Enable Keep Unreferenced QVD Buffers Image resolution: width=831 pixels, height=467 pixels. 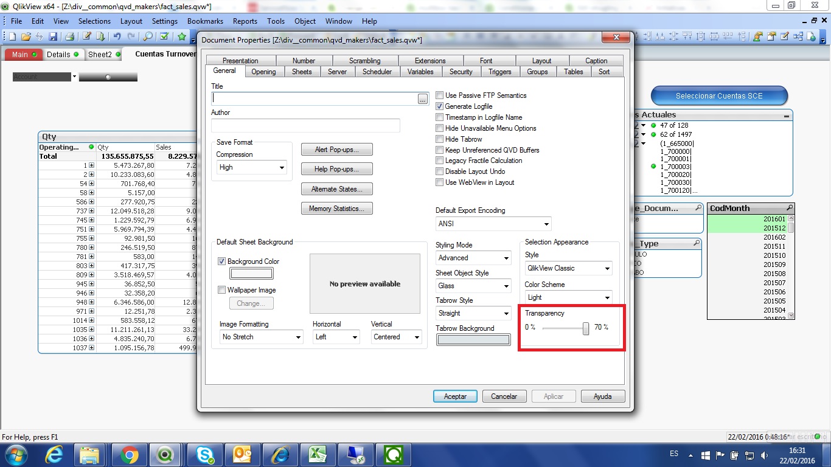pyautogui.click(x=440, y=150)
